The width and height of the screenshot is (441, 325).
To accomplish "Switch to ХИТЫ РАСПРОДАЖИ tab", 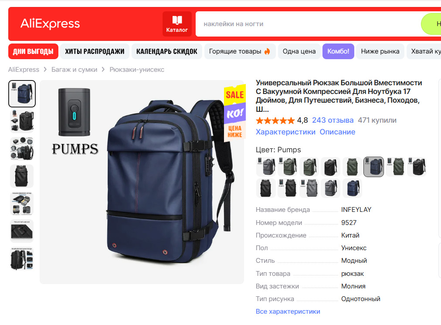I will coord(95,51).
